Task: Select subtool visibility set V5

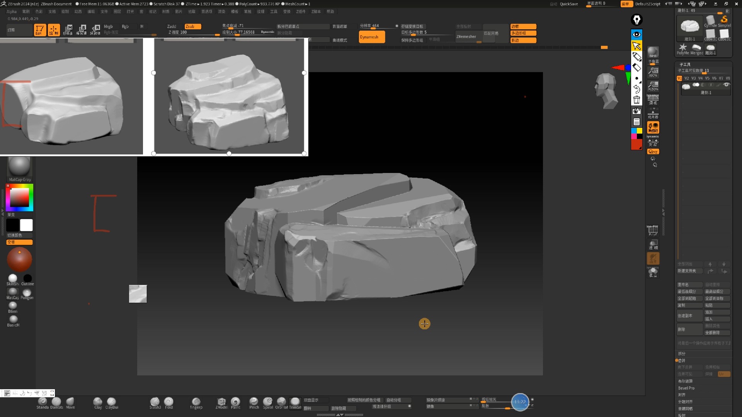Action: point(707,78)
